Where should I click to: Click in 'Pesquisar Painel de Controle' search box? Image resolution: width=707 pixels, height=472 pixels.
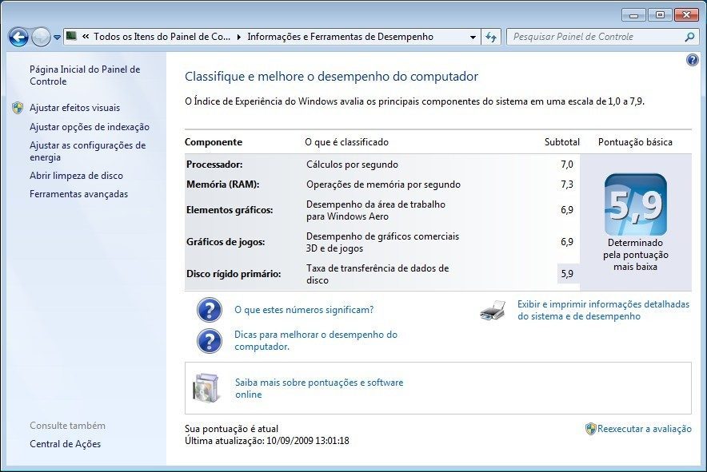coord(596,37)
